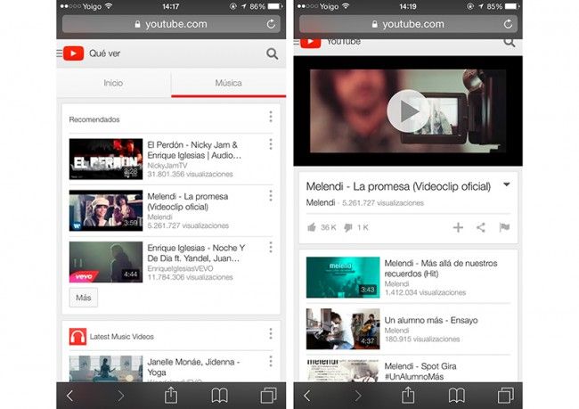Open share sheet in left phone Safari
The width and height of the screenshot is (579, 409).
coord(171,395)
